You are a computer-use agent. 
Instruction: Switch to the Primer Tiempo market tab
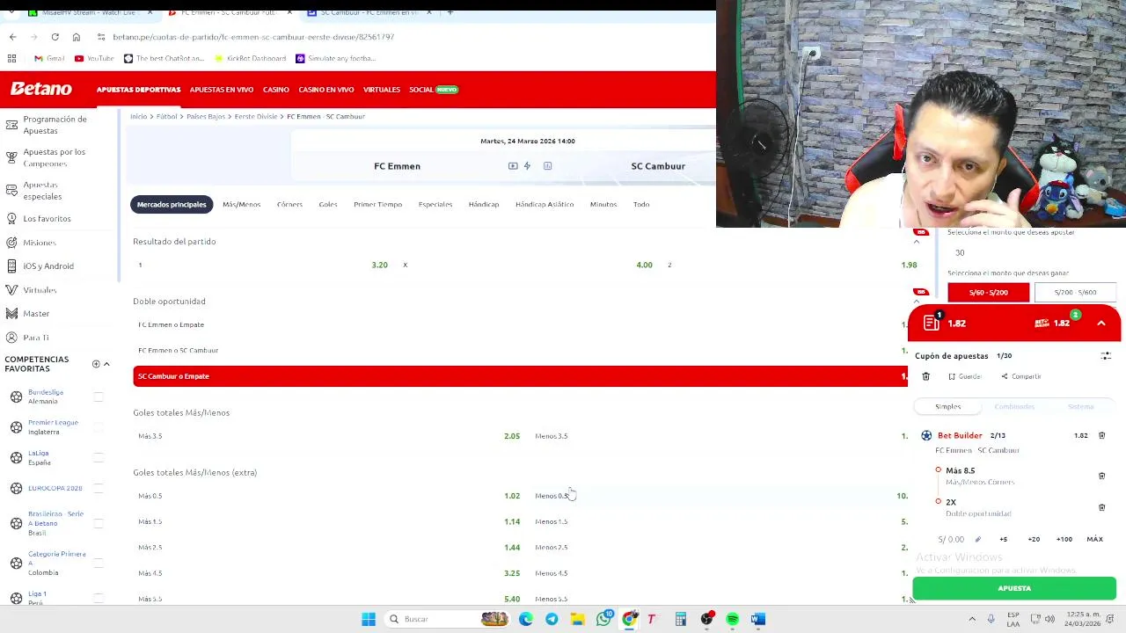(377, 204)
